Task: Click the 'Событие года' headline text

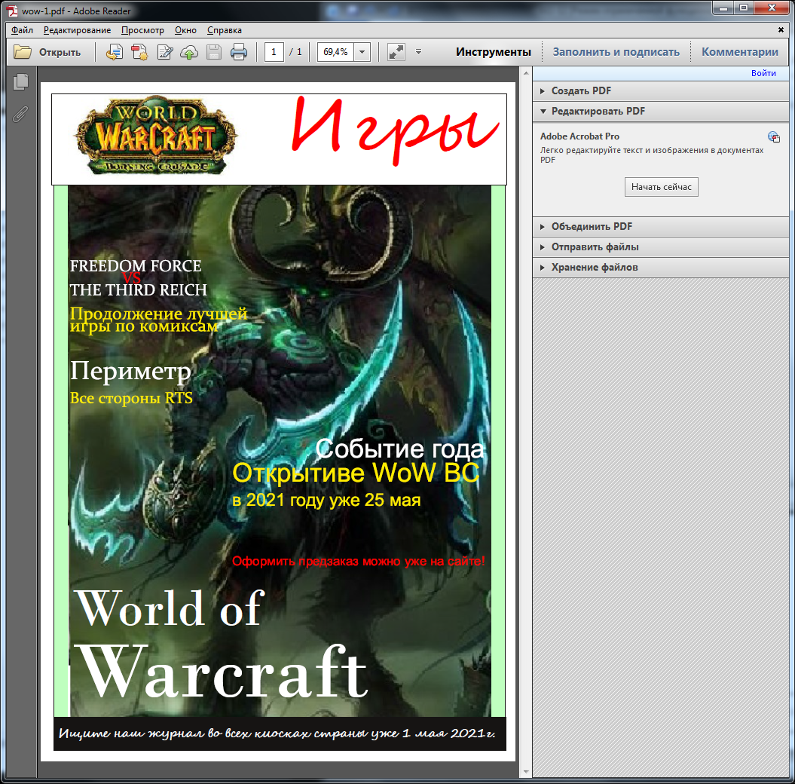Action: click(399, 449)
